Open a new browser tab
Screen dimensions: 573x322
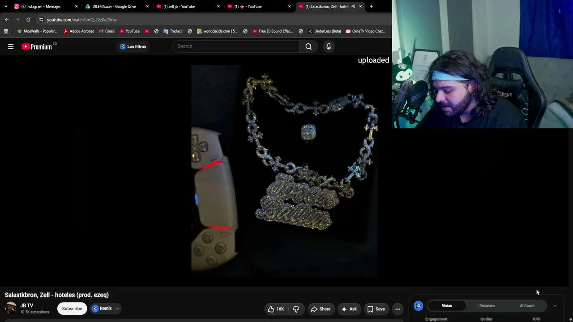pyautogui.click(x=371, y=6)
